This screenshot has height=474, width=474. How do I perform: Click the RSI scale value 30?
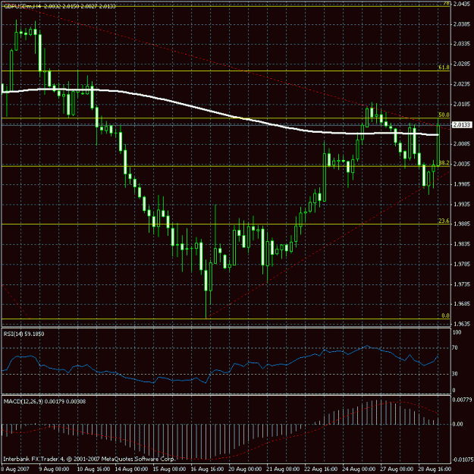[x=455, y=374]
